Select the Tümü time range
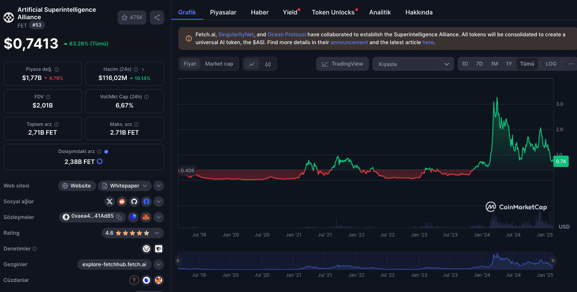 click(x=527, y=64)
